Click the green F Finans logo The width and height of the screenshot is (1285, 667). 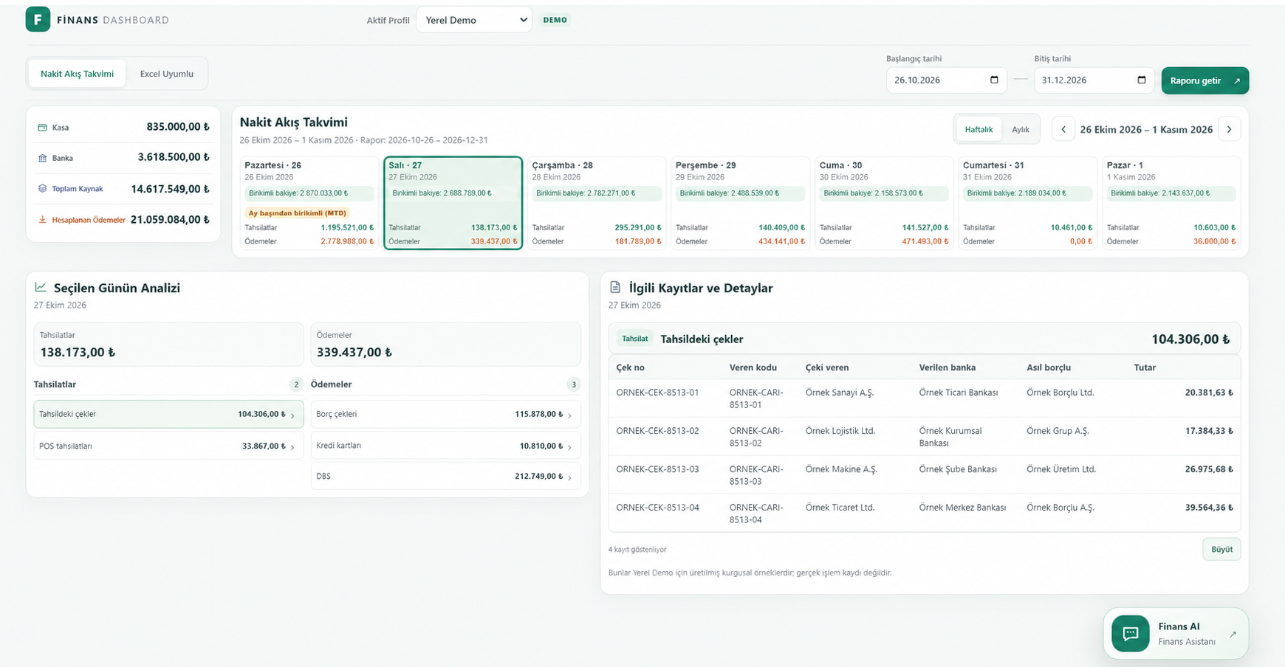[38, 19]
